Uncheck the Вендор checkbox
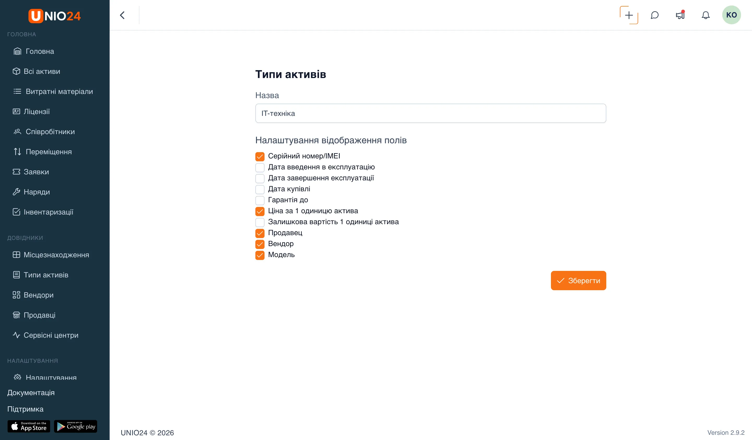752x440 pixels. point(260,244)
